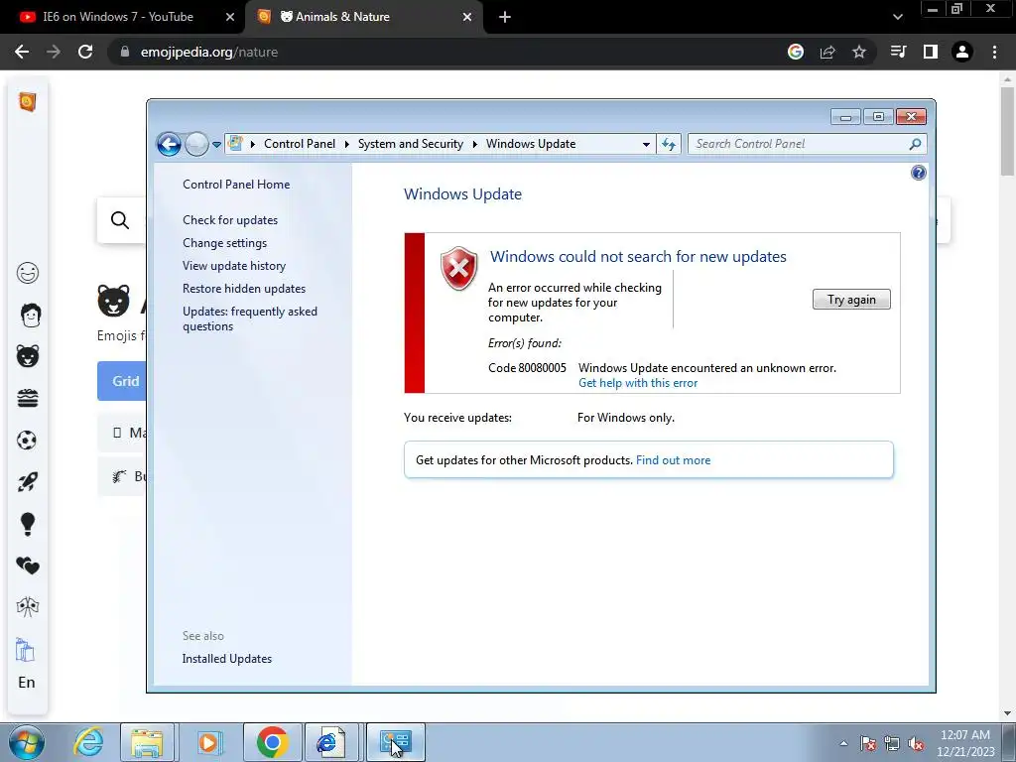Open Smileys category icon in Emojipedia sidebar
This screenshot has height=762, width=1016.
tap(27, 273)
